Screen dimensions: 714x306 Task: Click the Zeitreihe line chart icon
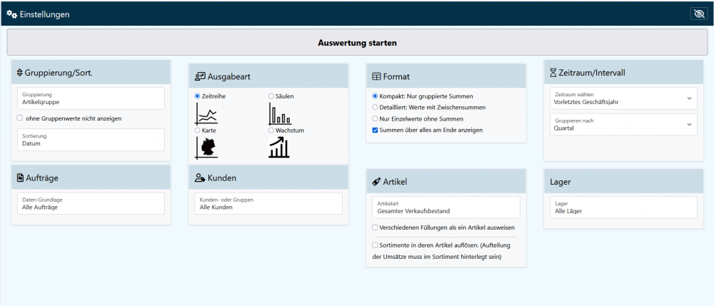pos(206,113)
